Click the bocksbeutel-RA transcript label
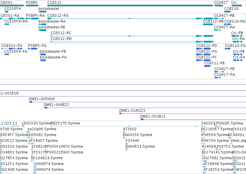This screenshot has width=246, height=174. (x=52, y=21)
